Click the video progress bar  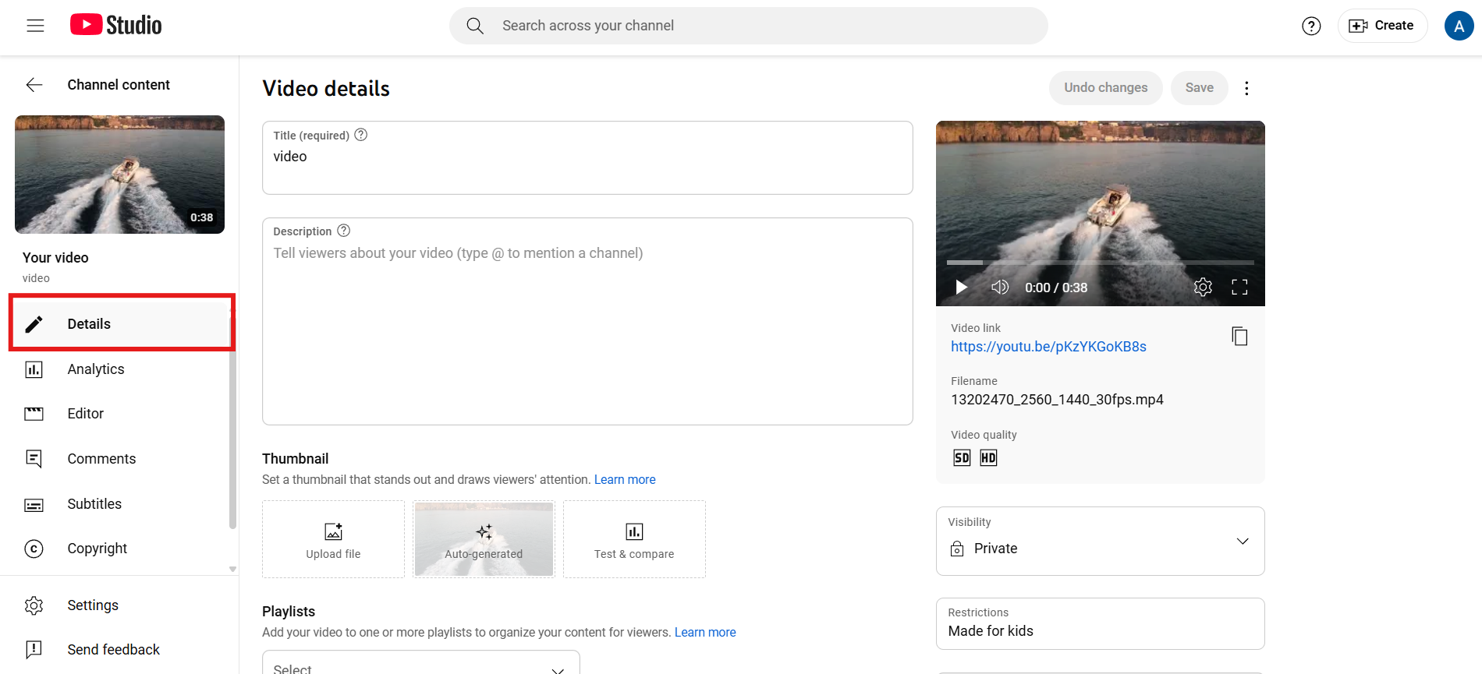pyautogui.click(x=1100, y=263)
